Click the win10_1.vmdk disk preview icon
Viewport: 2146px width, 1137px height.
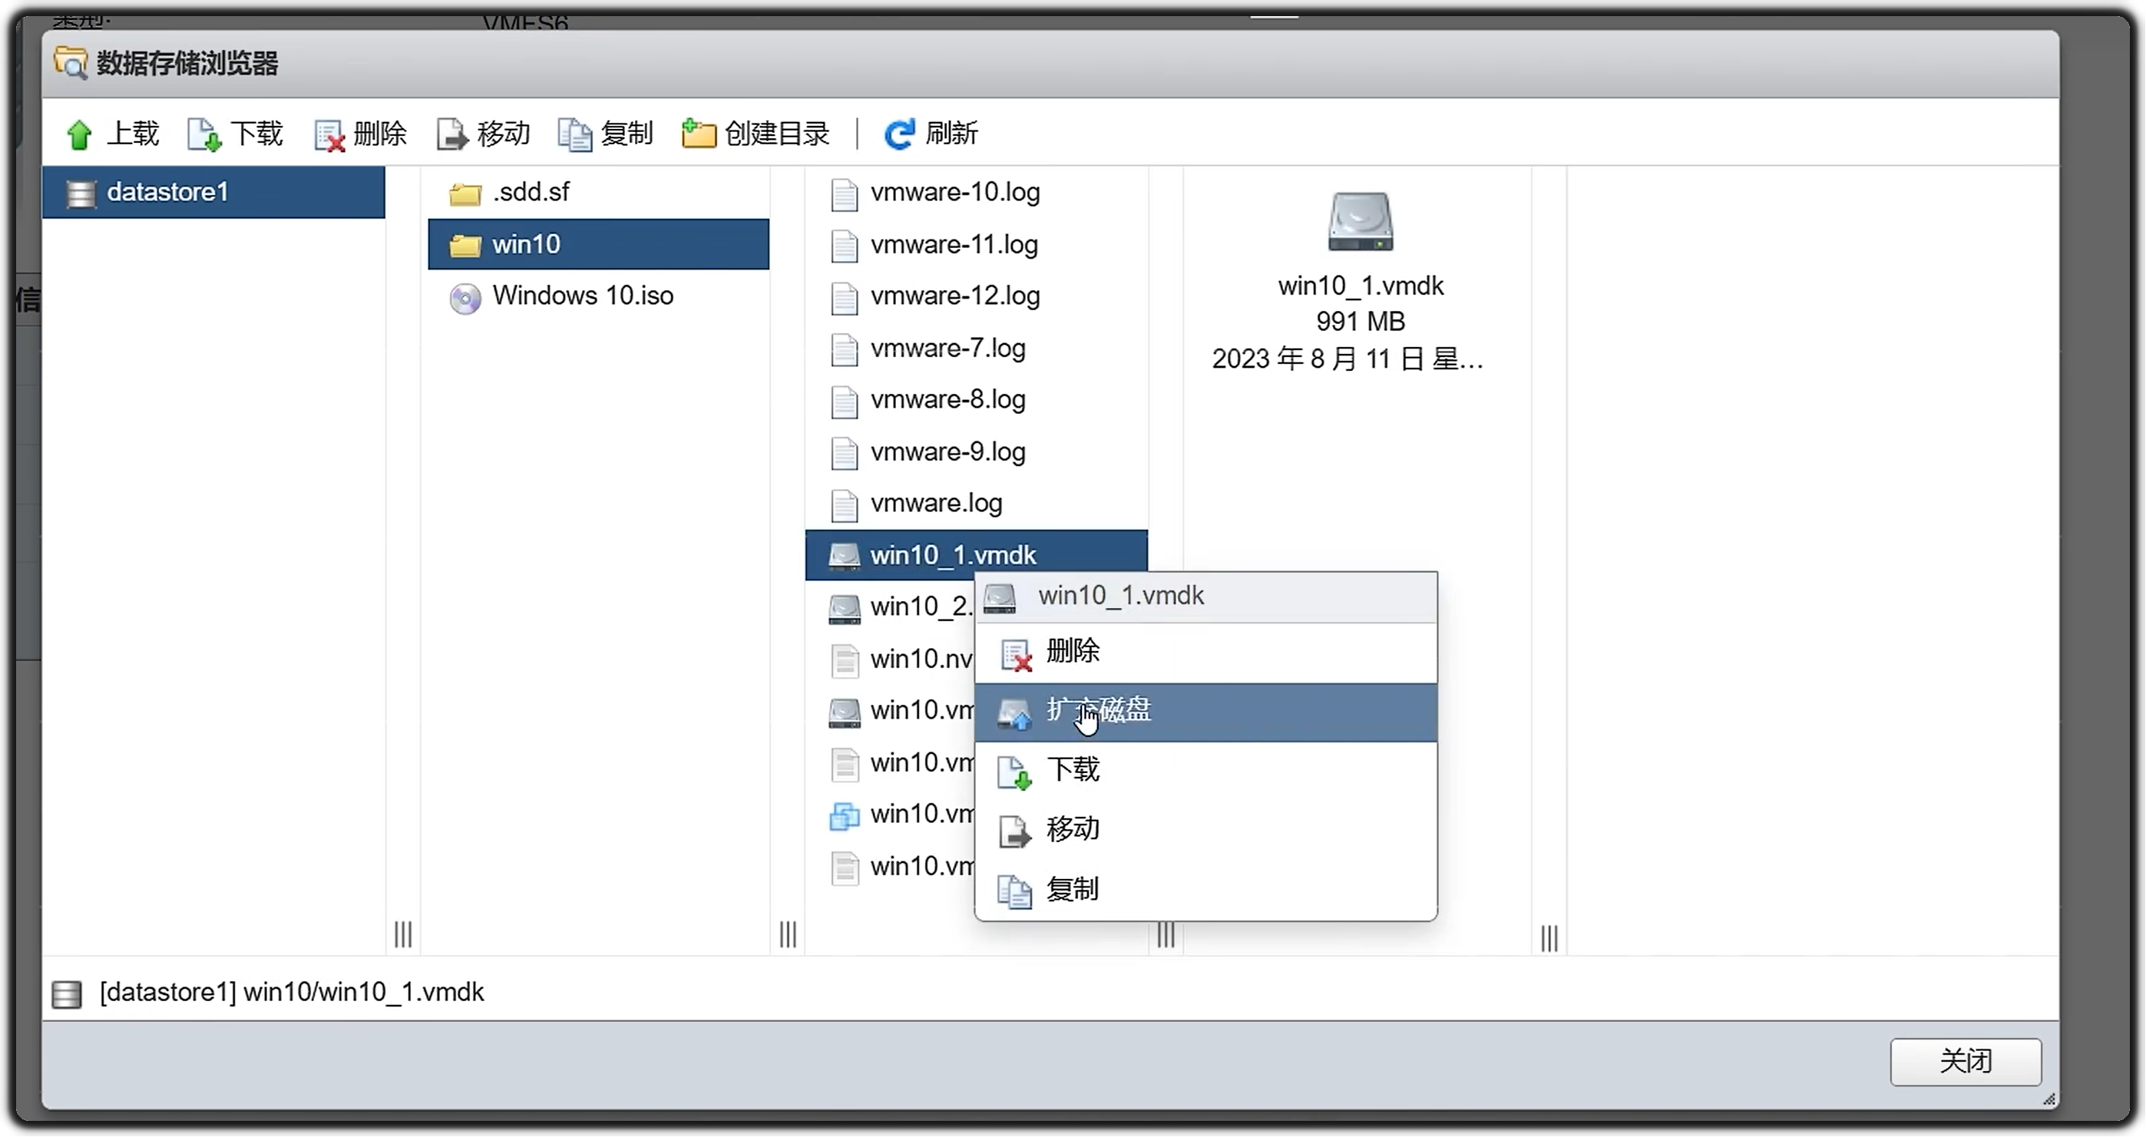pyautogui.click(x=1360, y=222)
